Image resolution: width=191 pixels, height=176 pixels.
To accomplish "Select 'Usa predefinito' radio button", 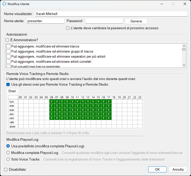I will click(8, 146).
